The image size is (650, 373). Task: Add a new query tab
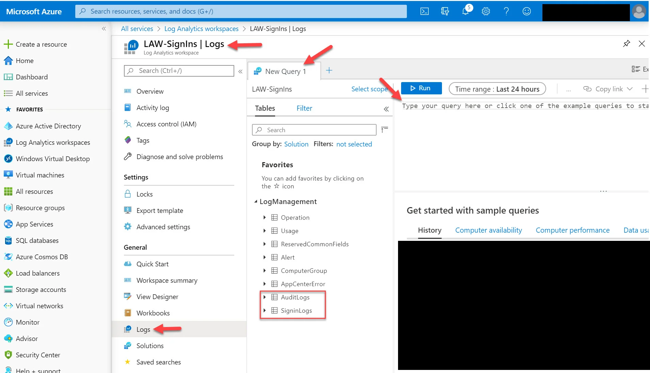point(329,71)
